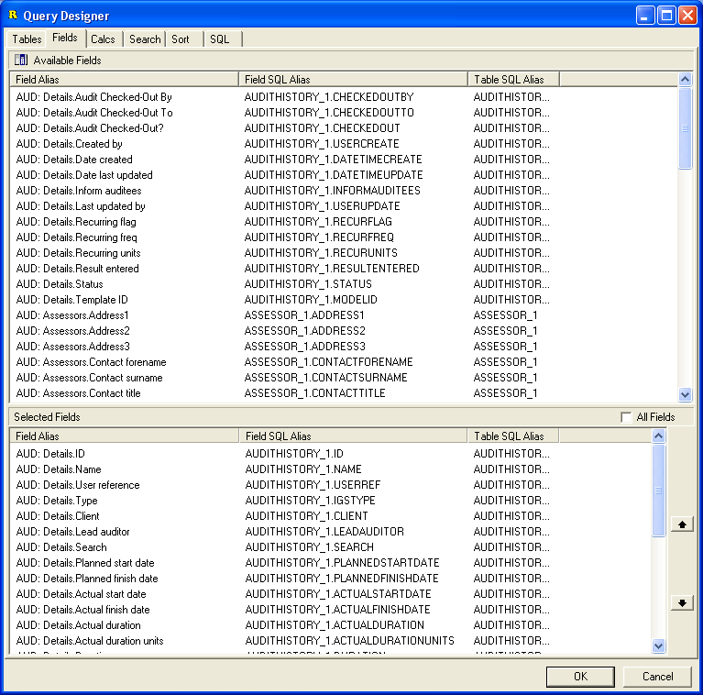Select 'AUD: Details.Inform auditees' field
The width and height of the screenshot is (703, 695).
tap(344, 191)
